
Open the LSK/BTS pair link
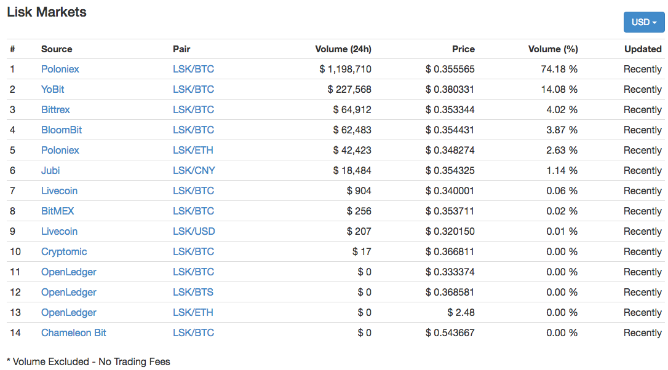pos(193,293)
